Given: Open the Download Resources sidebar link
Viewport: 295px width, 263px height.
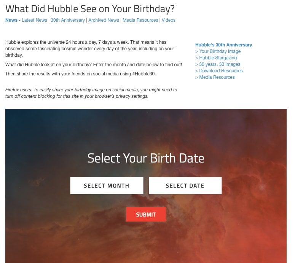Looking at the screenshot, I should [221, 71].
